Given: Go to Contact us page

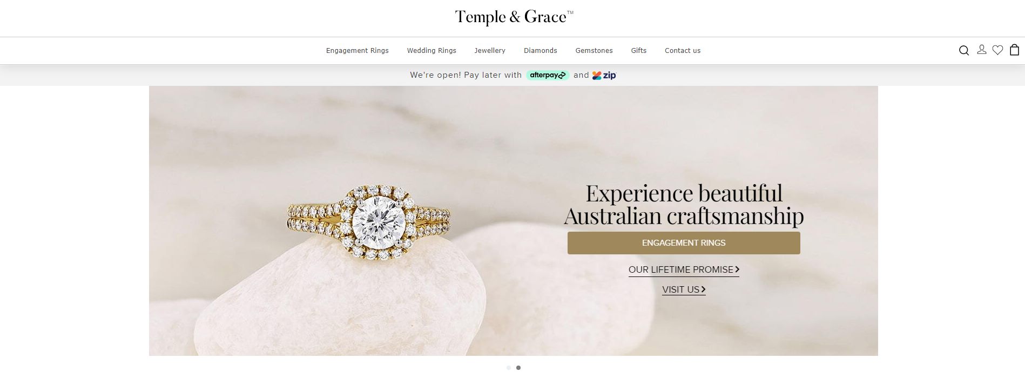Looking at the screenshot, I should point(683,51).
